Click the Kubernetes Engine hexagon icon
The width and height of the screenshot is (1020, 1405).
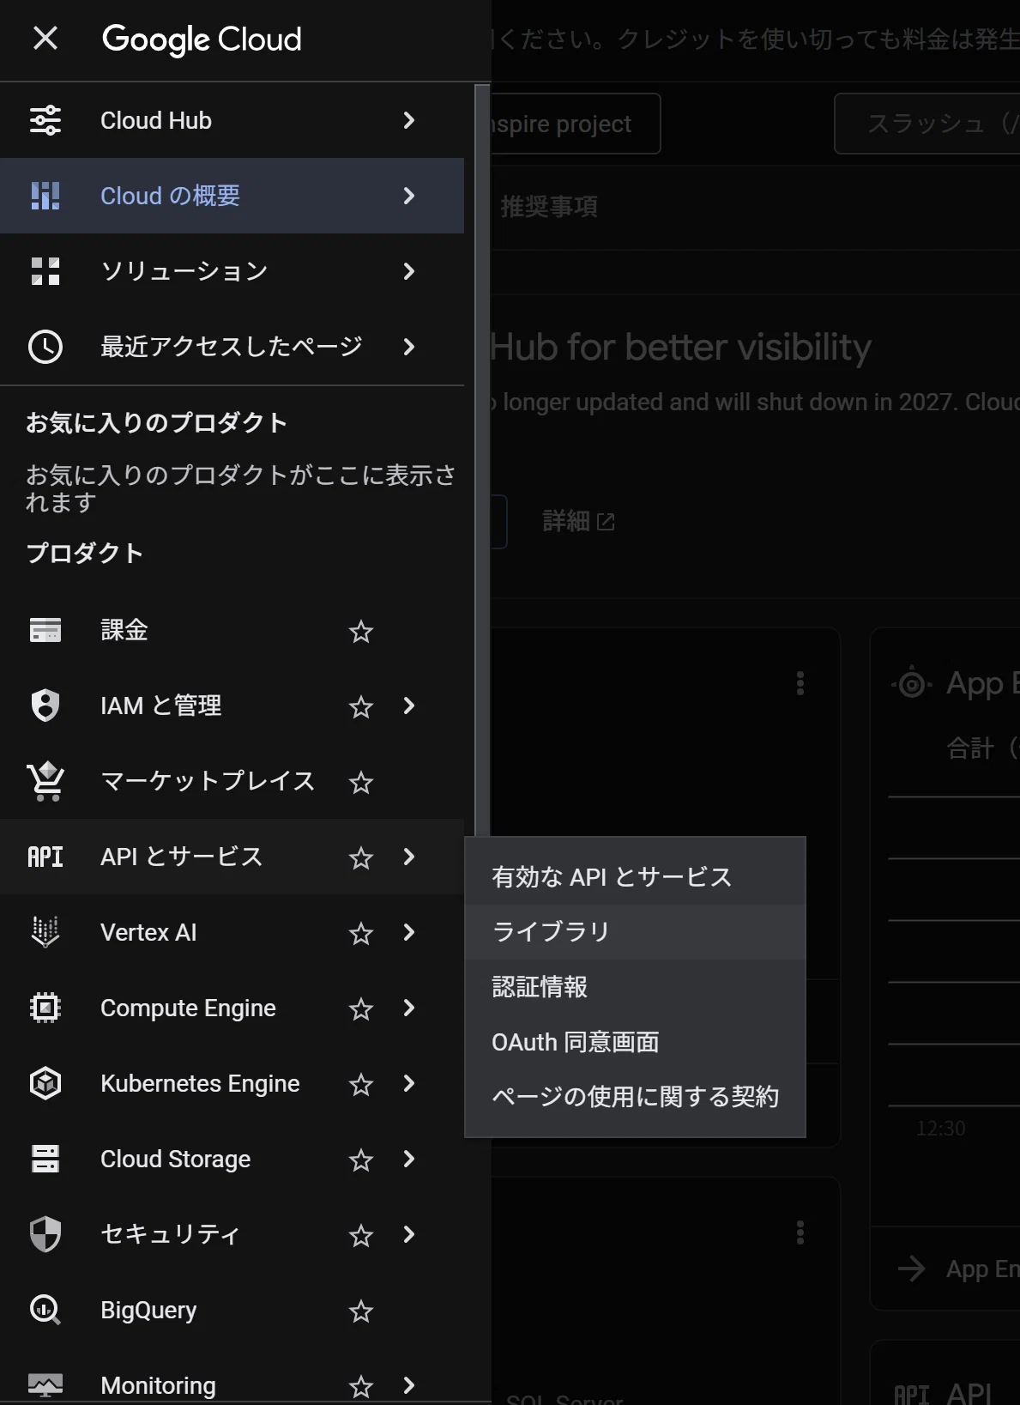click(45, 1083)
